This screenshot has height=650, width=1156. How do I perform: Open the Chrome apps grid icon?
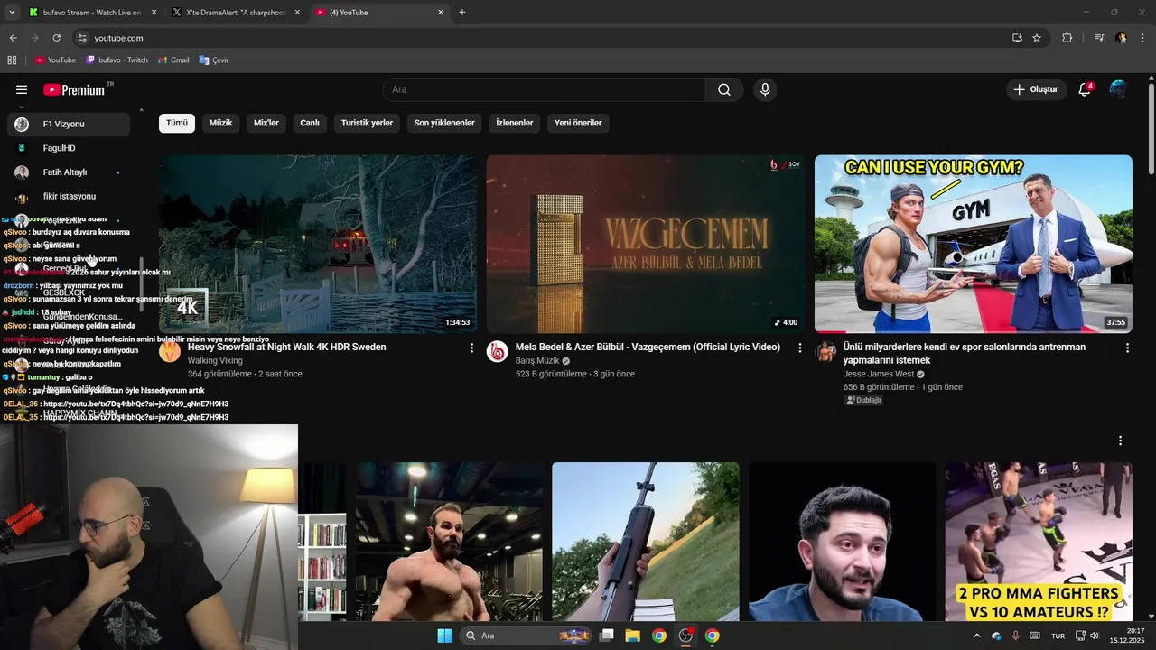[12, 60]
